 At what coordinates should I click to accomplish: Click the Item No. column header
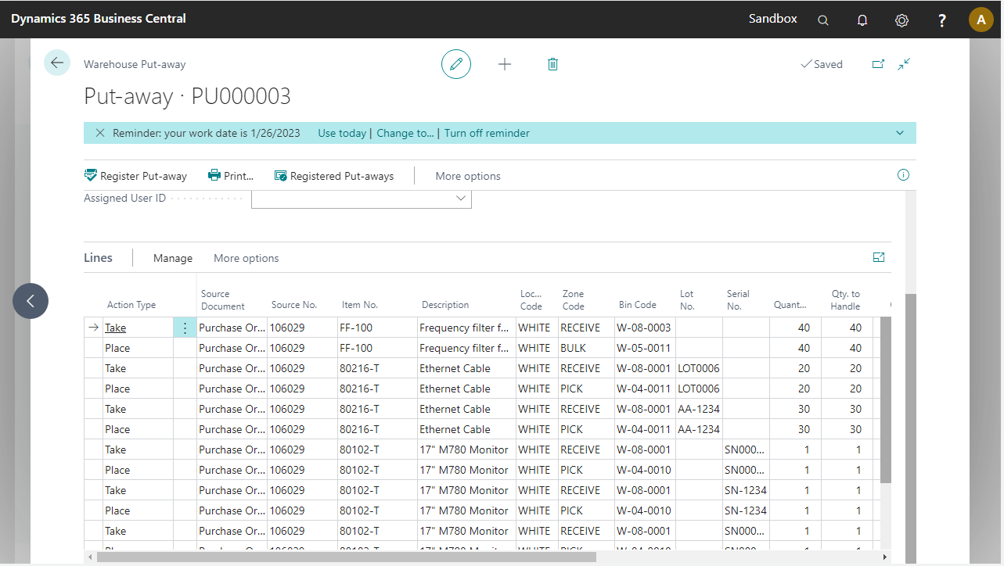360,305
